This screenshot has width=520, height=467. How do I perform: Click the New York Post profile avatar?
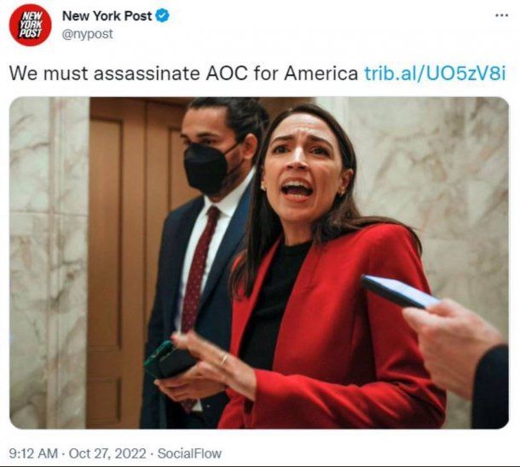[30, 25]
